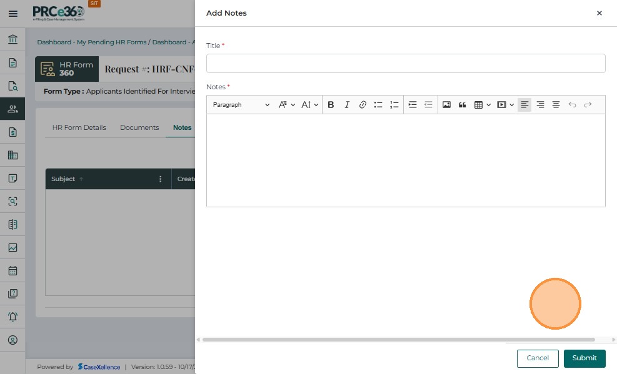Viewport: 617px width, 374px height.
Task: Align text right
Action: [x=540, y=104]
